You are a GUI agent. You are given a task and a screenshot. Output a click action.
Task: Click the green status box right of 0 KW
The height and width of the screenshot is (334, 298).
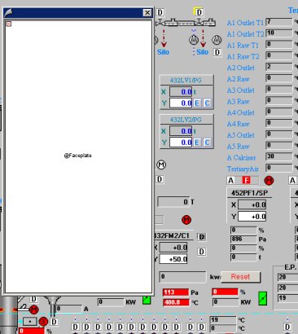coord(263,298)
